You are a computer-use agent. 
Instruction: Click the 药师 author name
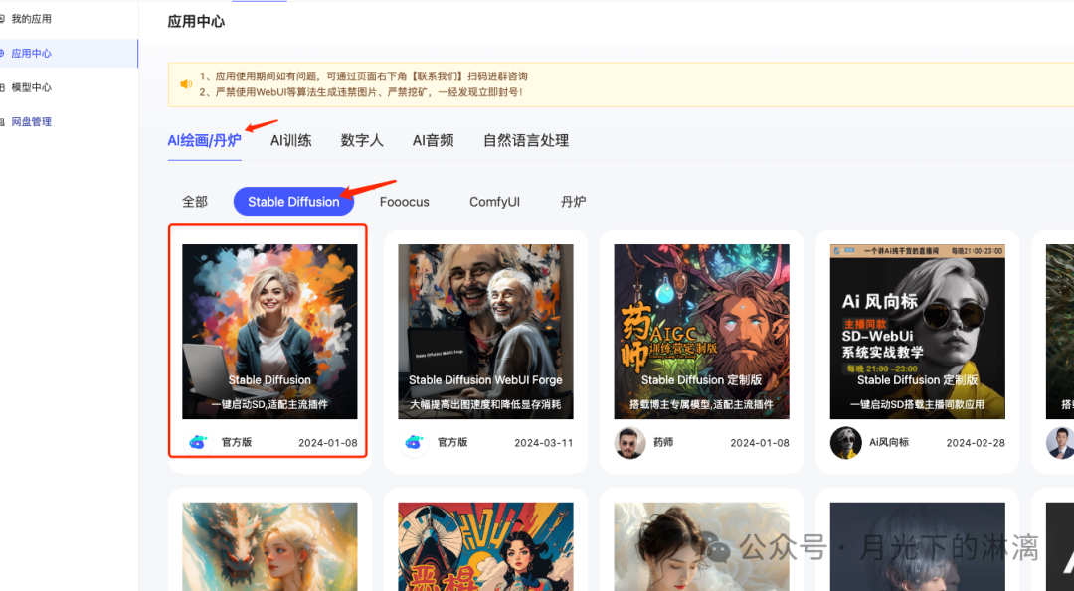point(663,443)
